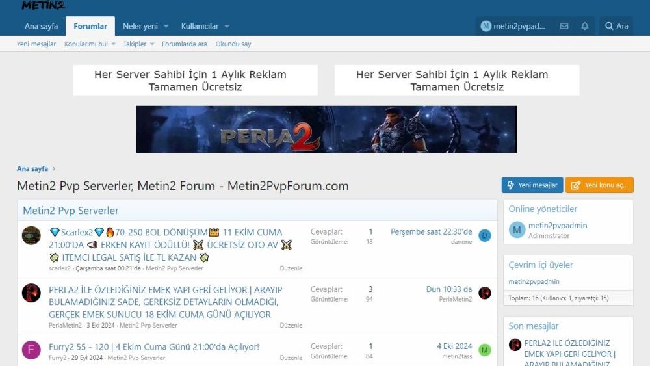
Task: Click PerlaMetin2 author under the PERLA2 thread
Action: [x=65, y=326]
